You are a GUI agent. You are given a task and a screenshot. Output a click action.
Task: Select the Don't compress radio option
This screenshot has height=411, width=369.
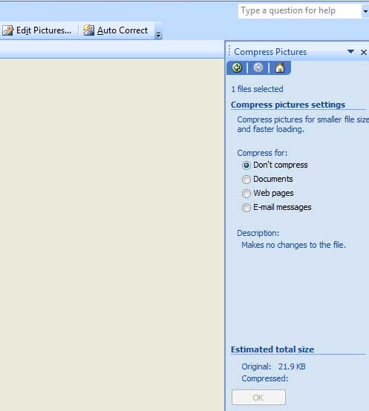tap(246, 165)
